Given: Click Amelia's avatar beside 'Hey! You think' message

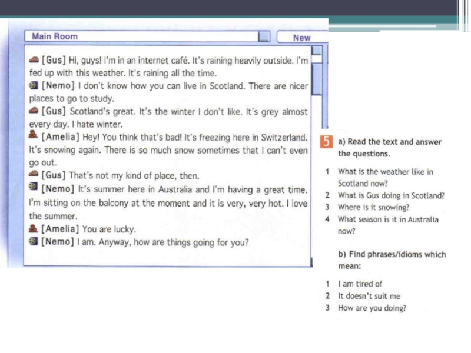Looking at the screenshot, I should pyautogui.click(x=34, y=136).
